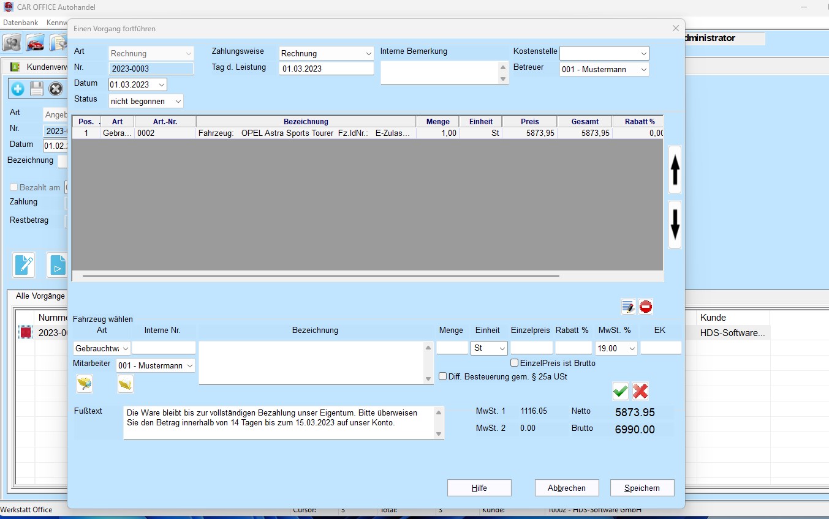Click the yellow folder icon beside vehicle search
The image size is (829, 519).
tap(126, 384)
